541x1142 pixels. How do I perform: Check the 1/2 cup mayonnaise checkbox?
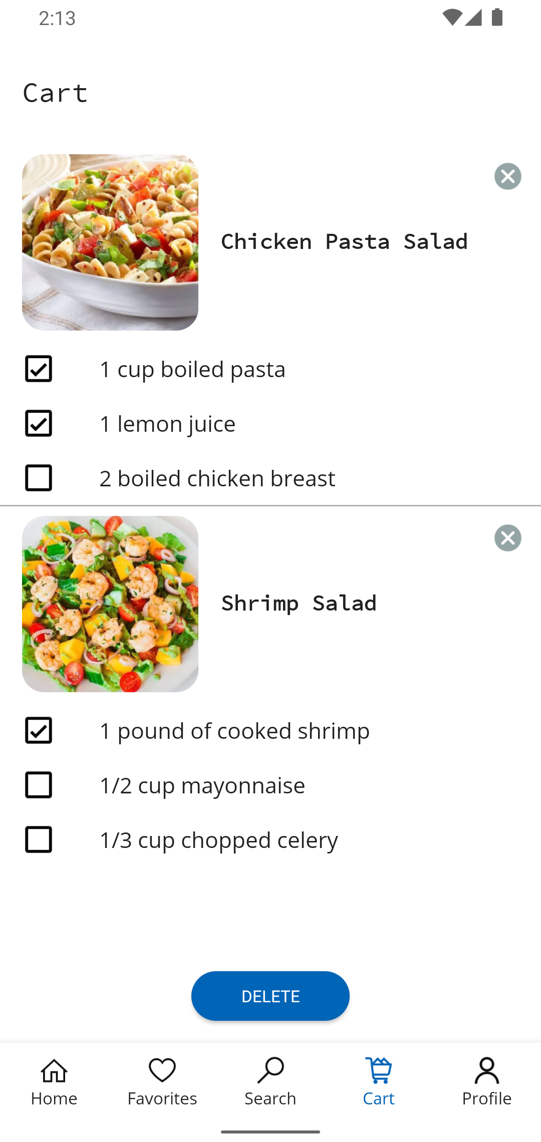[39, 785]
